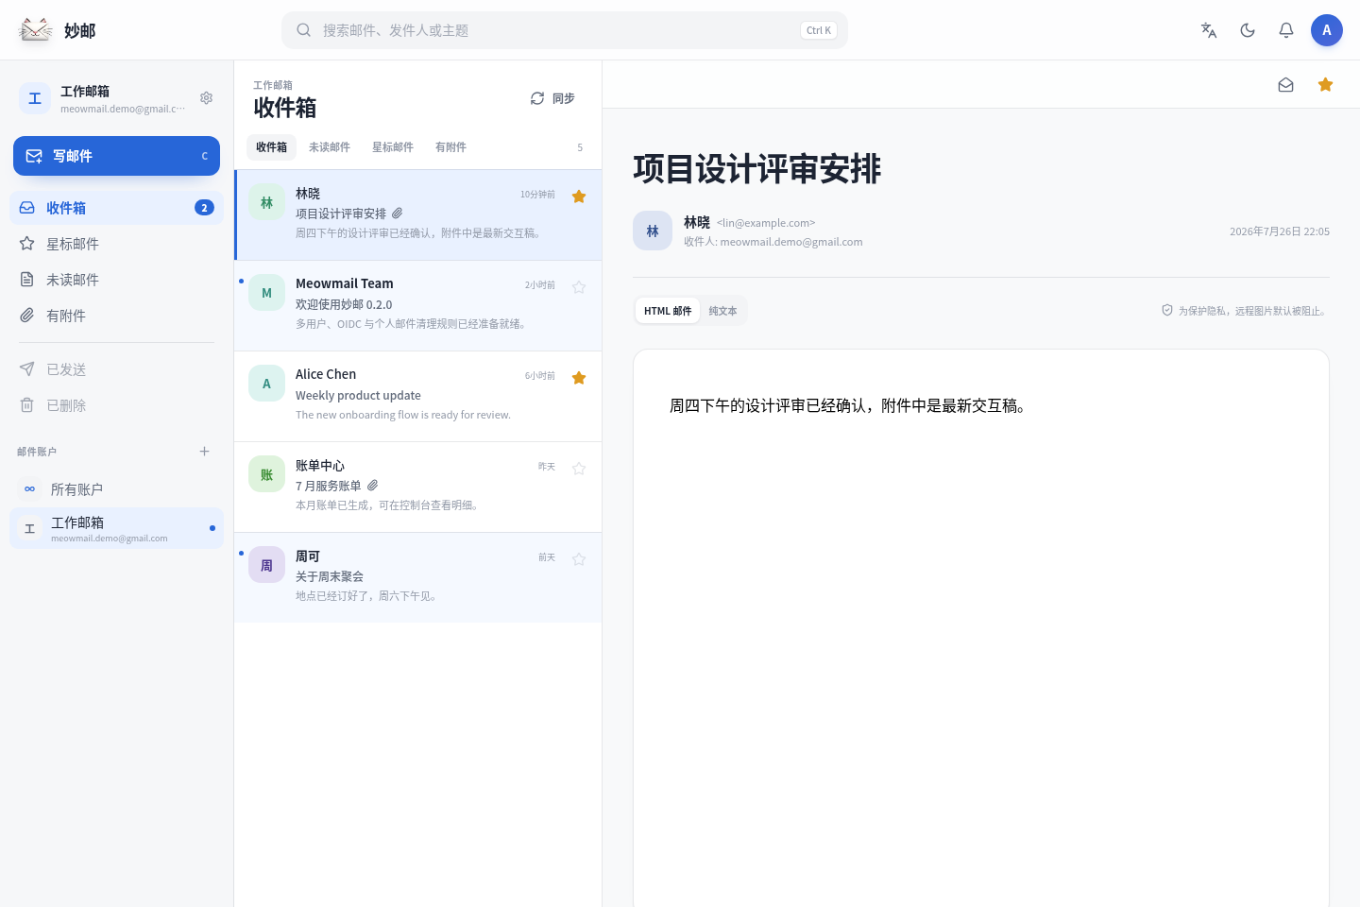Click the email title 项目设计评审安排 heading
Screen dimensions: 1360x907
click(757, 169)
